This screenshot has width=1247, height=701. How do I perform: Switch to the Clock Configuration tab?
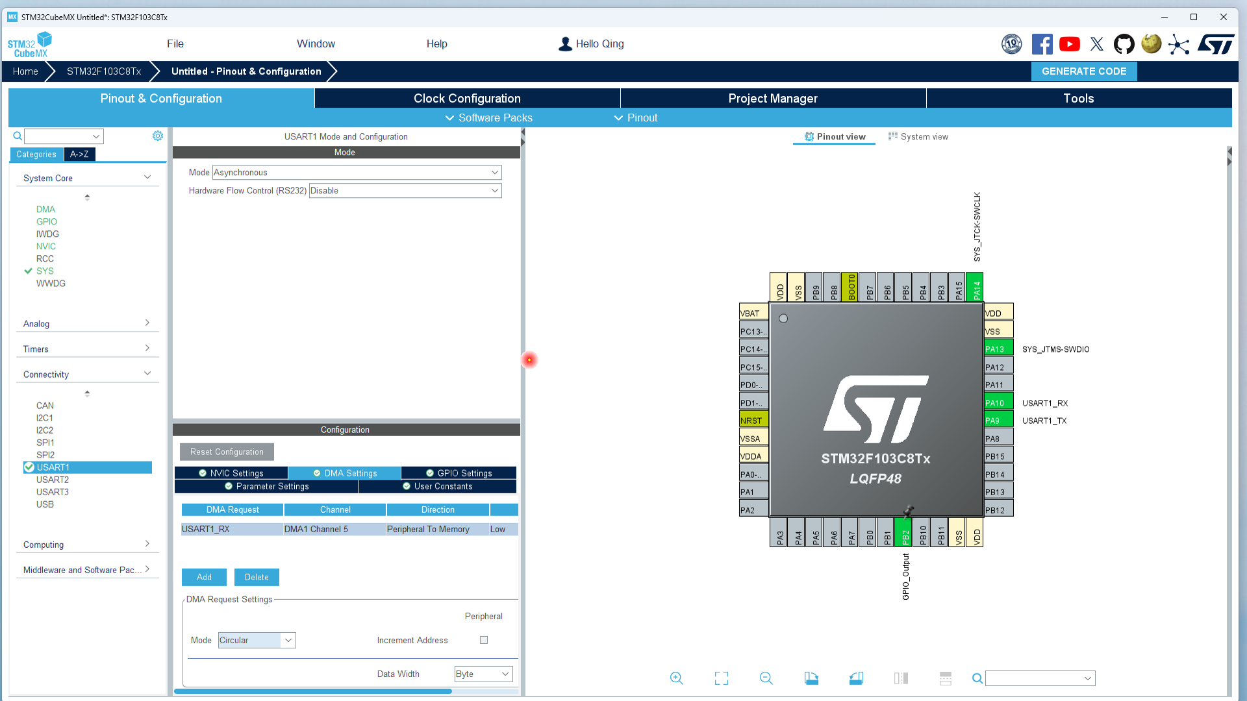click(467, 99)
